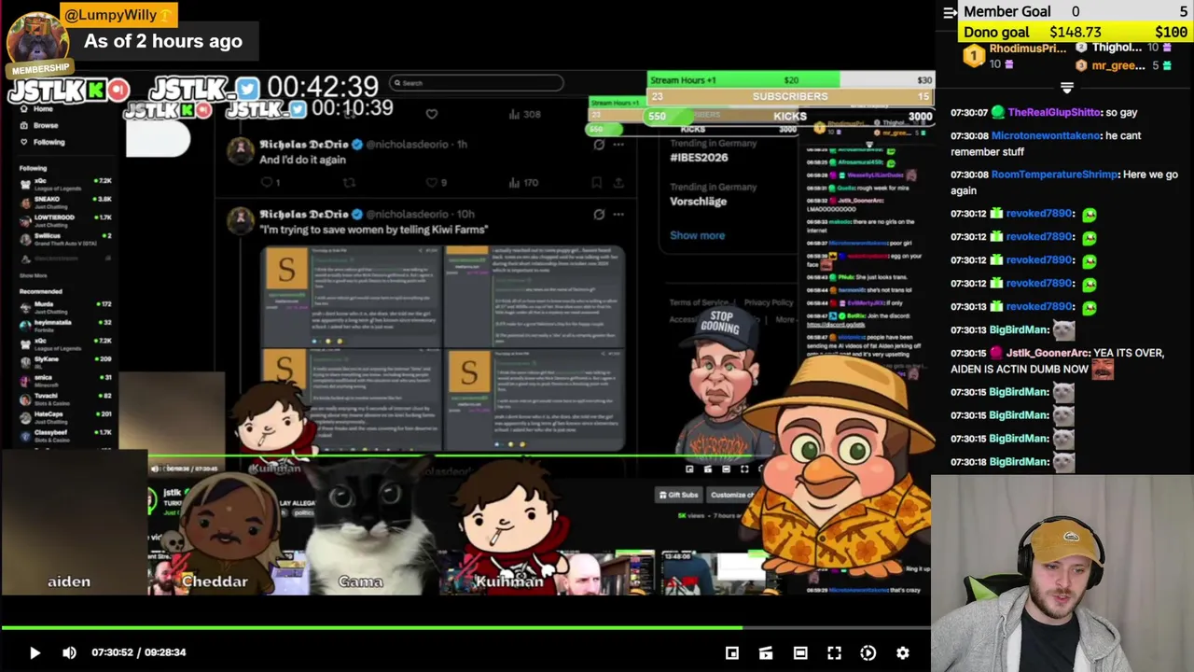This screenshot has height=672, width=1194.
Task: Play the paused video
Action: pos(35,652)
